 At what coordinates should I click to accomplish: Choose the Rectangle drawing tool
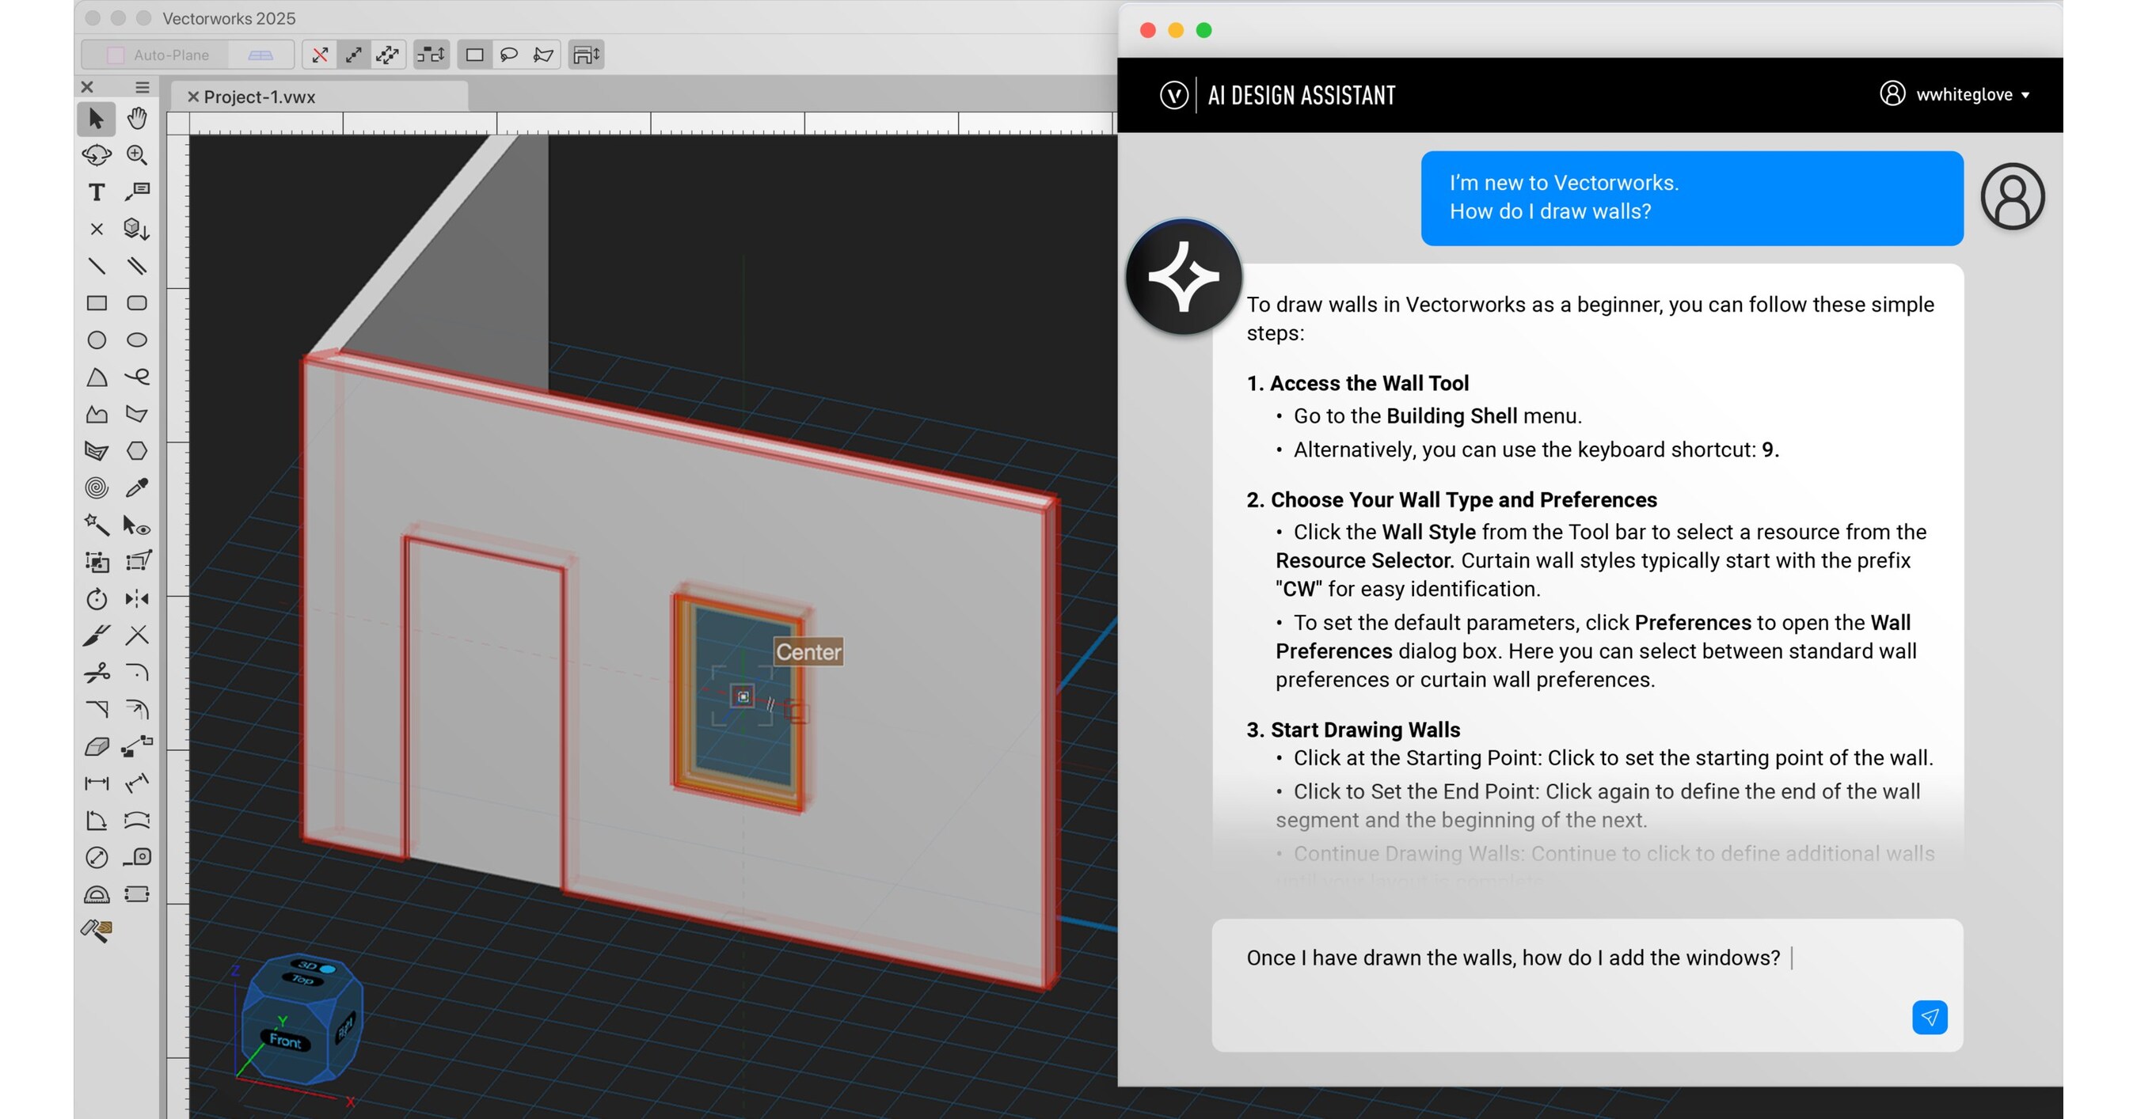tap(97, 303)
